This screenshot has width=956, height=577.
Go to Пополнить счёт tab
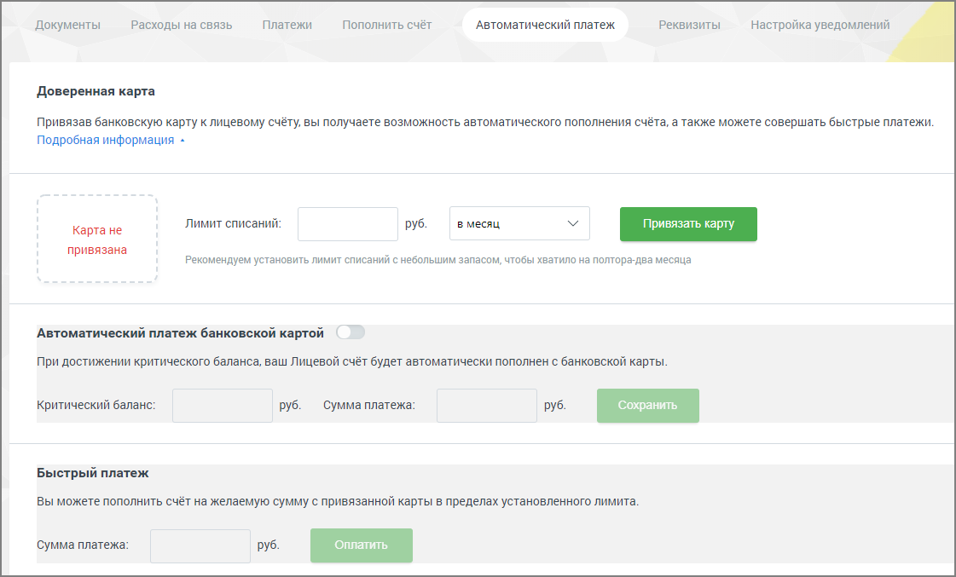[386, 25]
